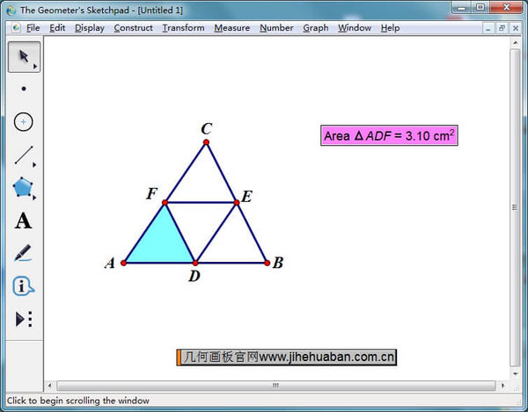This screenshot has width=528, height=412.
Task: Minimize the Sketchpad application window
Action: pos(462,7)
